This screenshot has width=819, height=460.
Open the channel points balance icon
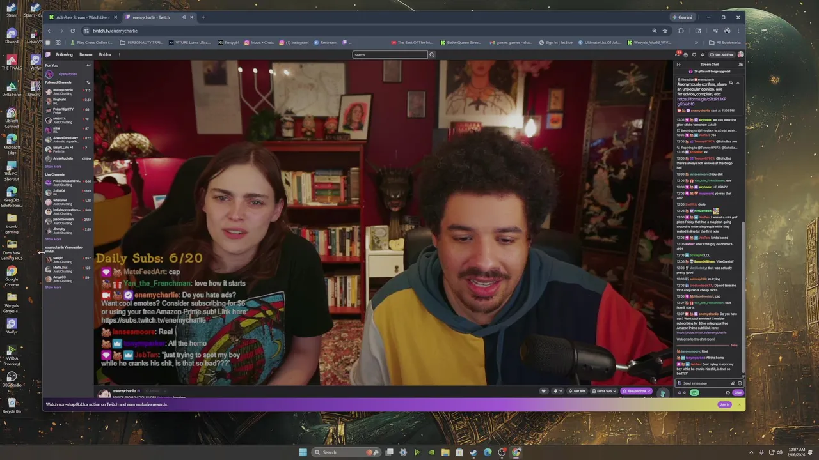click(681, 393)
